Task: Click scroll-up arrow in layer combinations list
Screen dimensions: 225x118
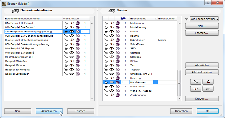Action: (92, 23)
